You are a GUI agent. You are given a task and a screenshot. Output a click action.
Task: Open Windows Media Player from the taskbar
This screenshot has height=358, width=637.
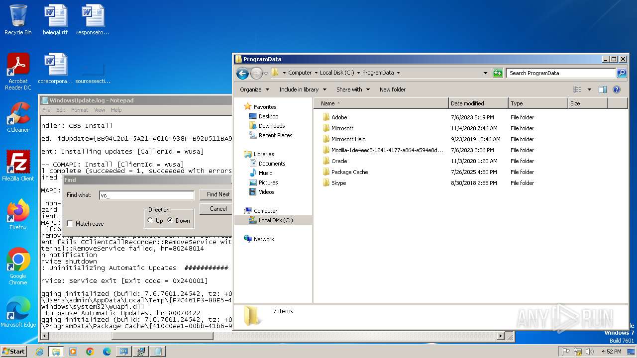[x=73, y=352]
